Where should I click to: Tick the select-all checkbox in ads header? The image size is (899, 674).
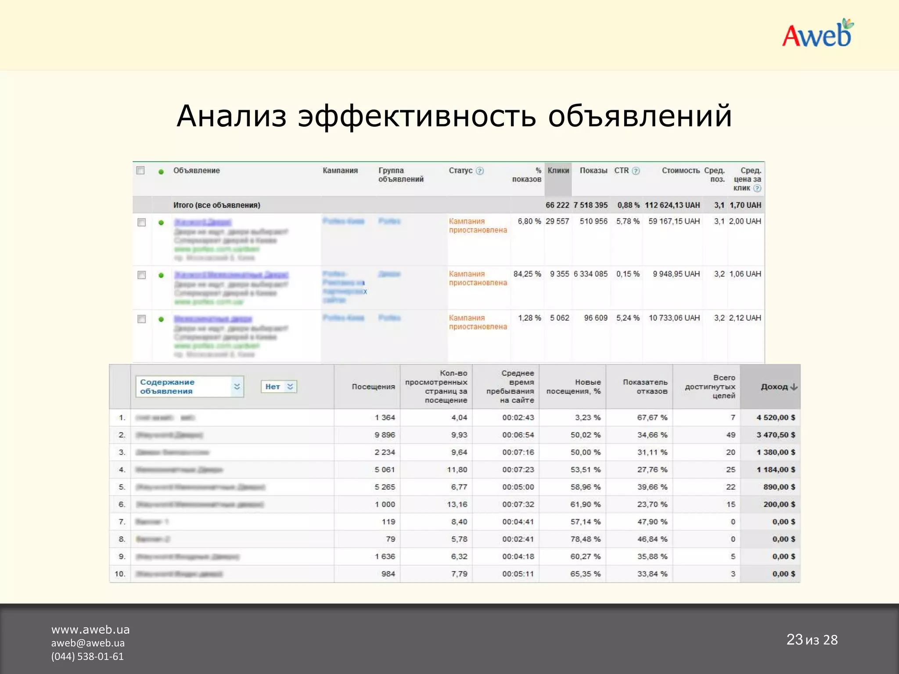[140, 170]
